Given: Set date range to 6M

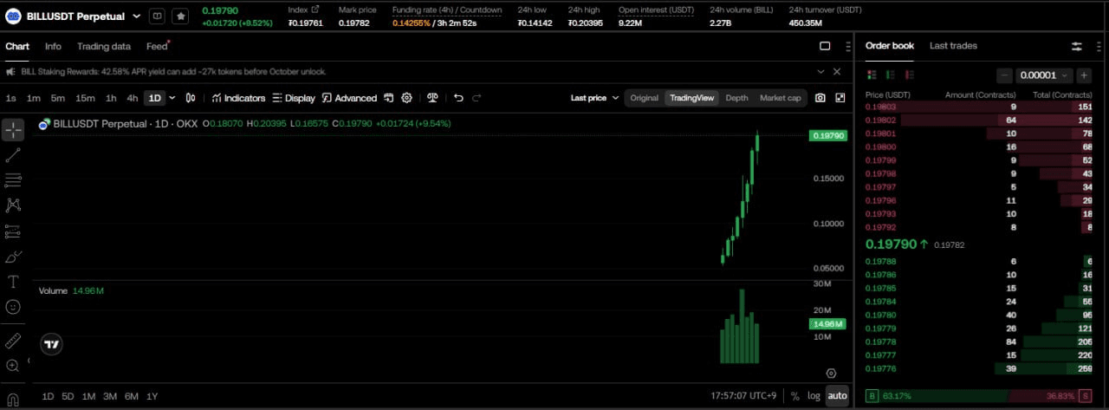Looking at the screenshot, I should click(132, 396).
